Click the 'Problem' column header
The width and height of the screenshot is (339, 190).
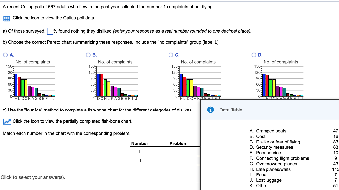179,143
